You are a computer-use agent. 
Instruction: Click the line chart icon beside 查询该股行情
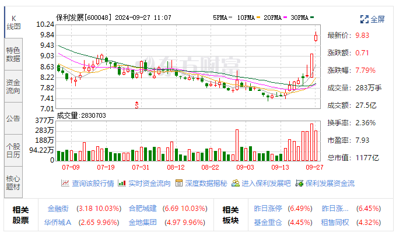click(x=65, y=183)
